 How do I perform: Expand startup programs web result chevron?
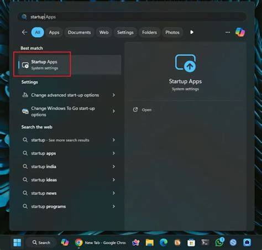114,206
